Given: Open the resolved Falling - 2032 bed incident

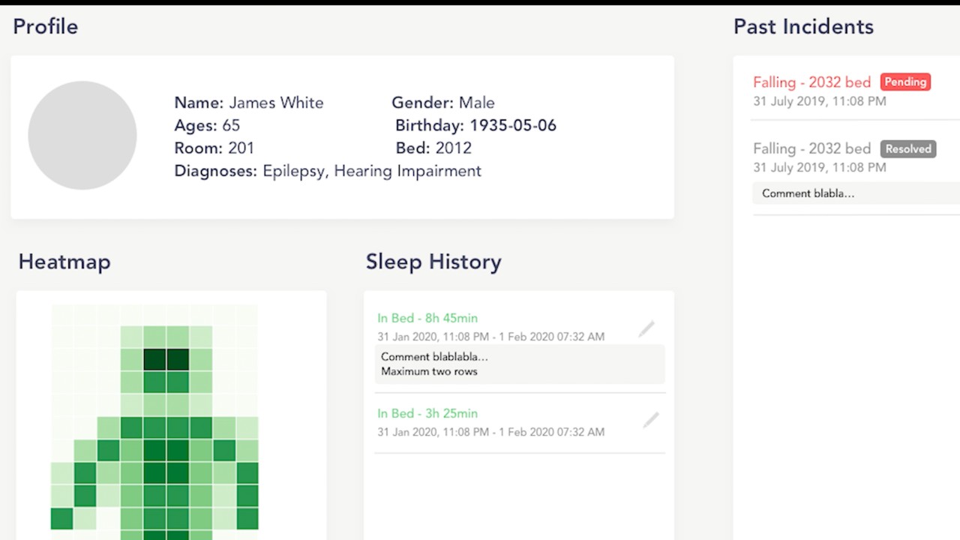Looking at the screenshot, I should point(811,148).
